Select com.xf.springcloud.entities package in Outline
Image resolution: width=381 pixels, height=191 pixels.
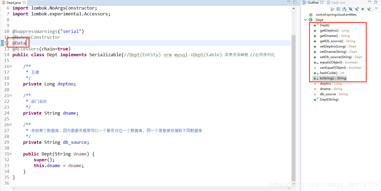(336, 15)
